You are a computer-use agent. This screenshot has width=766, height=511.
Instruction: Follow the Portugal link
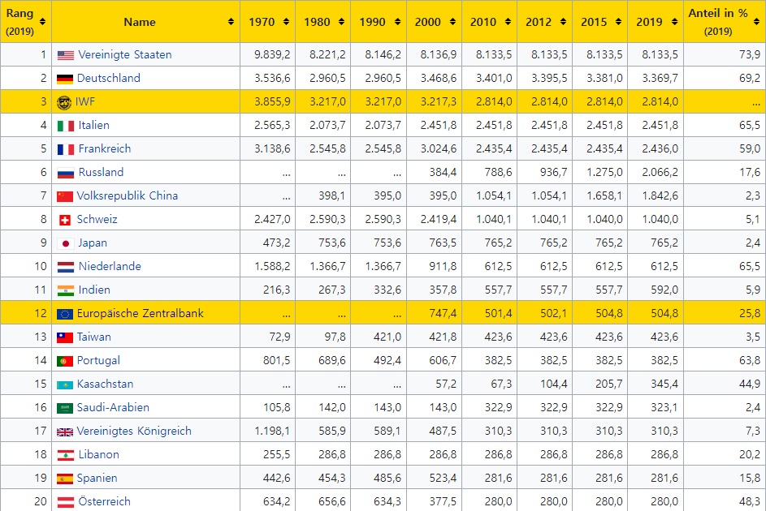[x=98, y=360]
